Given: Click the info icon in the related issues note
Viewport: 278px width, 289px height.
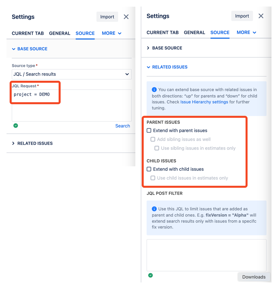Looking at the screenshot, I should 154,90.
